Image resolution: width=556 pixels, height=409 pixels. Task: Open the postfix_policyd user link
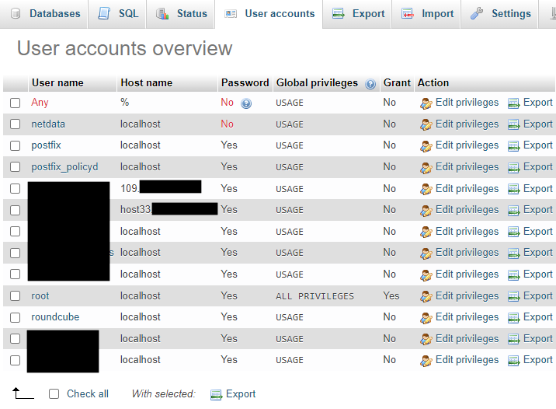coord(64,167)
